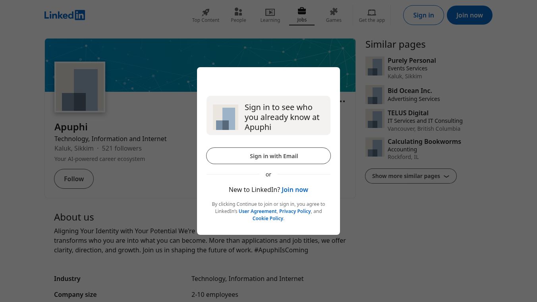Open Calculating Bookworms similar page

424,141
